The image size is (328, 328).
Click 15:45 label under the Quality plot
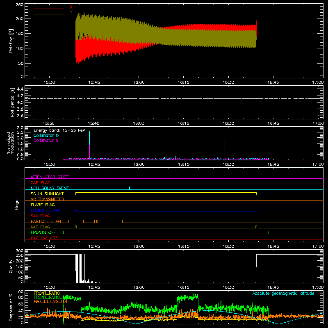click(x=94, y=287)
